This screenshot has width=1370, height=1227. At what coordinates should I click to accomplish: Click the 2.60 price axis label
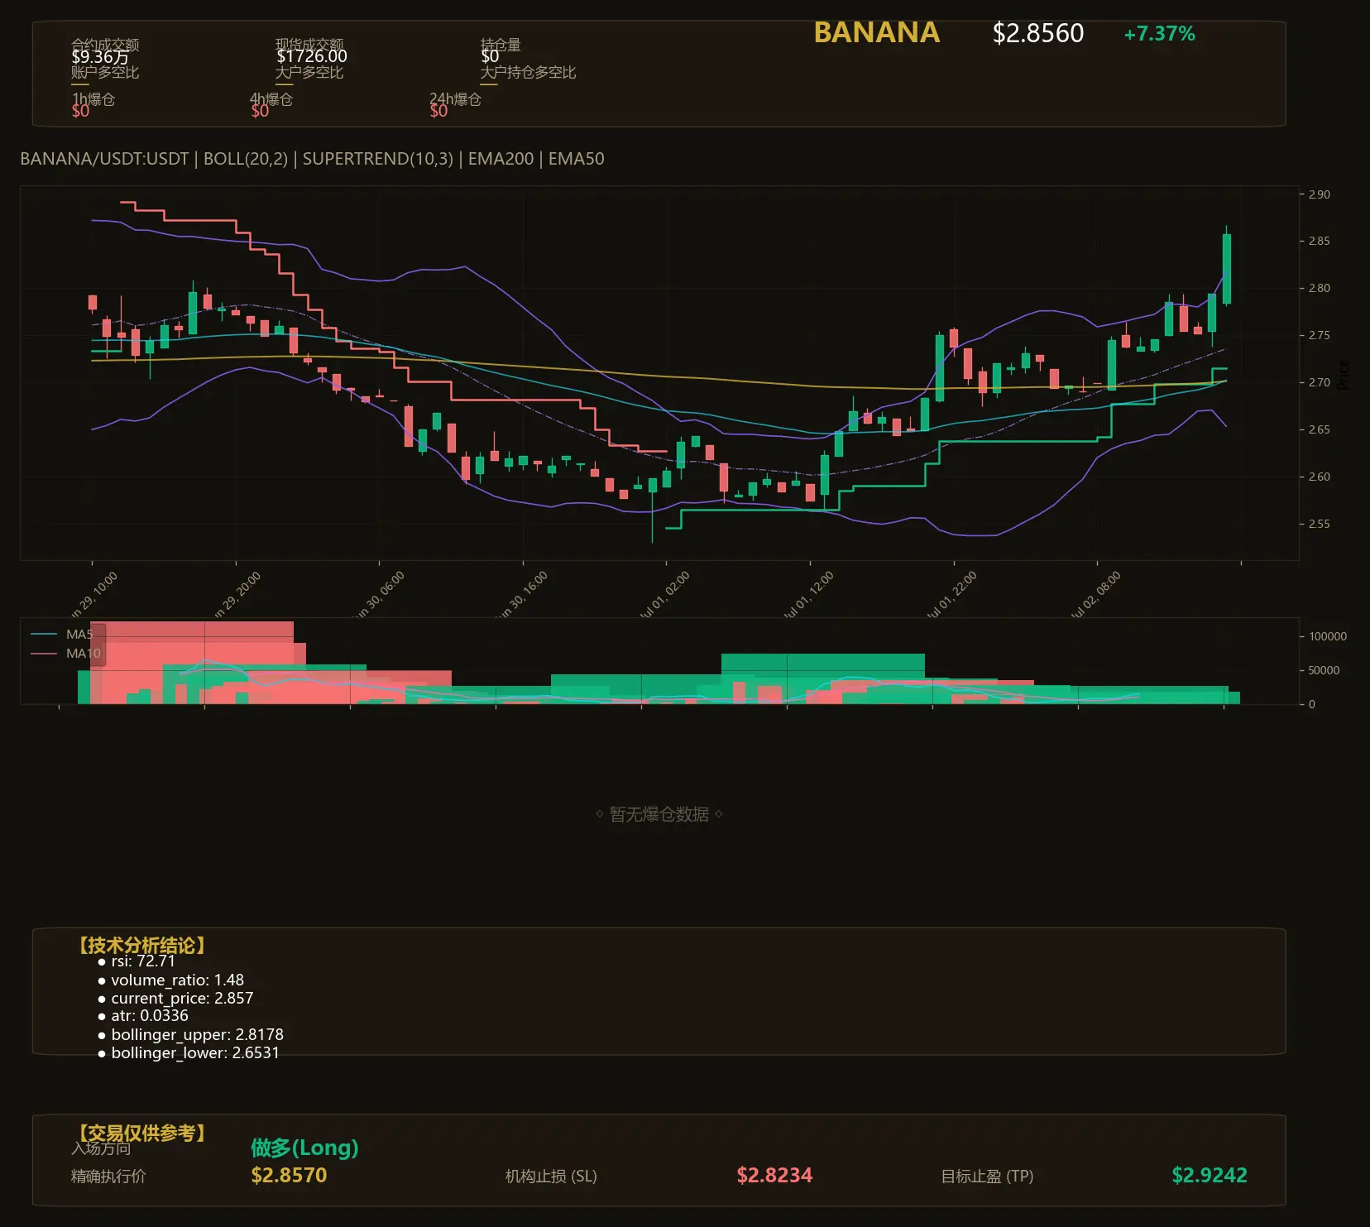pyautogui.click(x=1319, y=477)
